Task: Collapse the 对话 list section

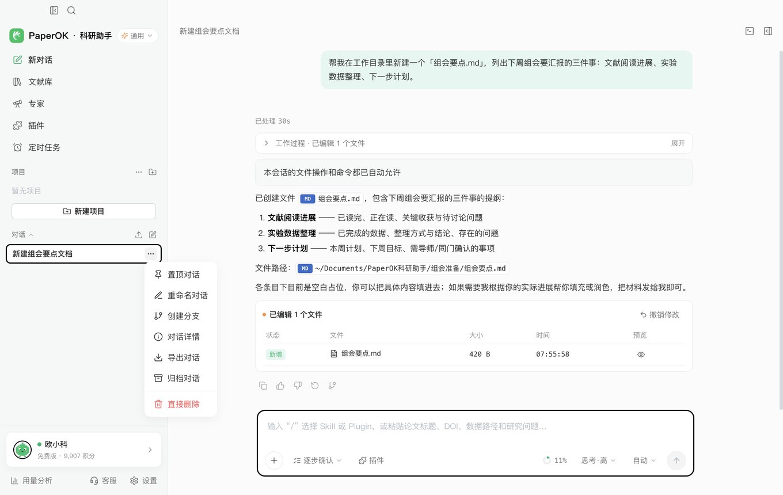Action: 22,235
